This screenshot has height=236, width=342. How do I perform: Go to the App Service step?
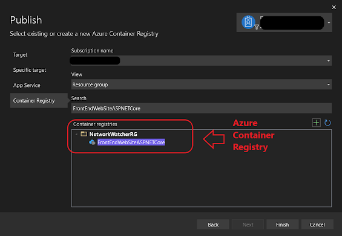coord(27,85)
